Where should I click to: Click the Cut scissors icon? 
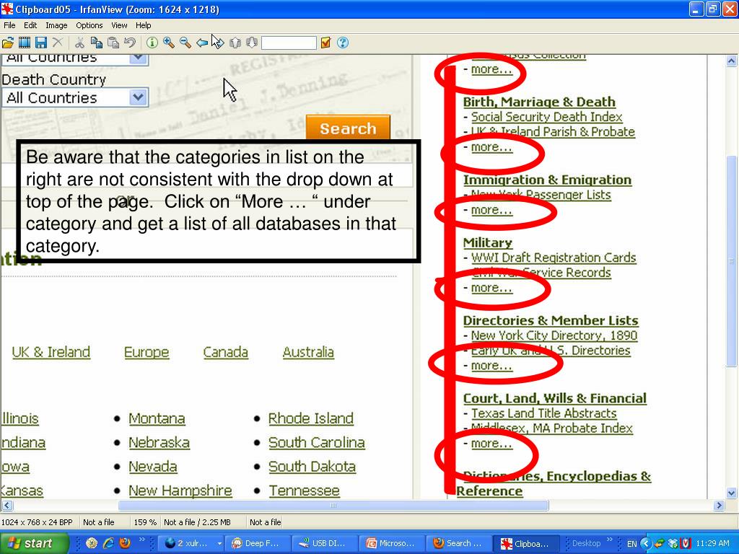79,43
